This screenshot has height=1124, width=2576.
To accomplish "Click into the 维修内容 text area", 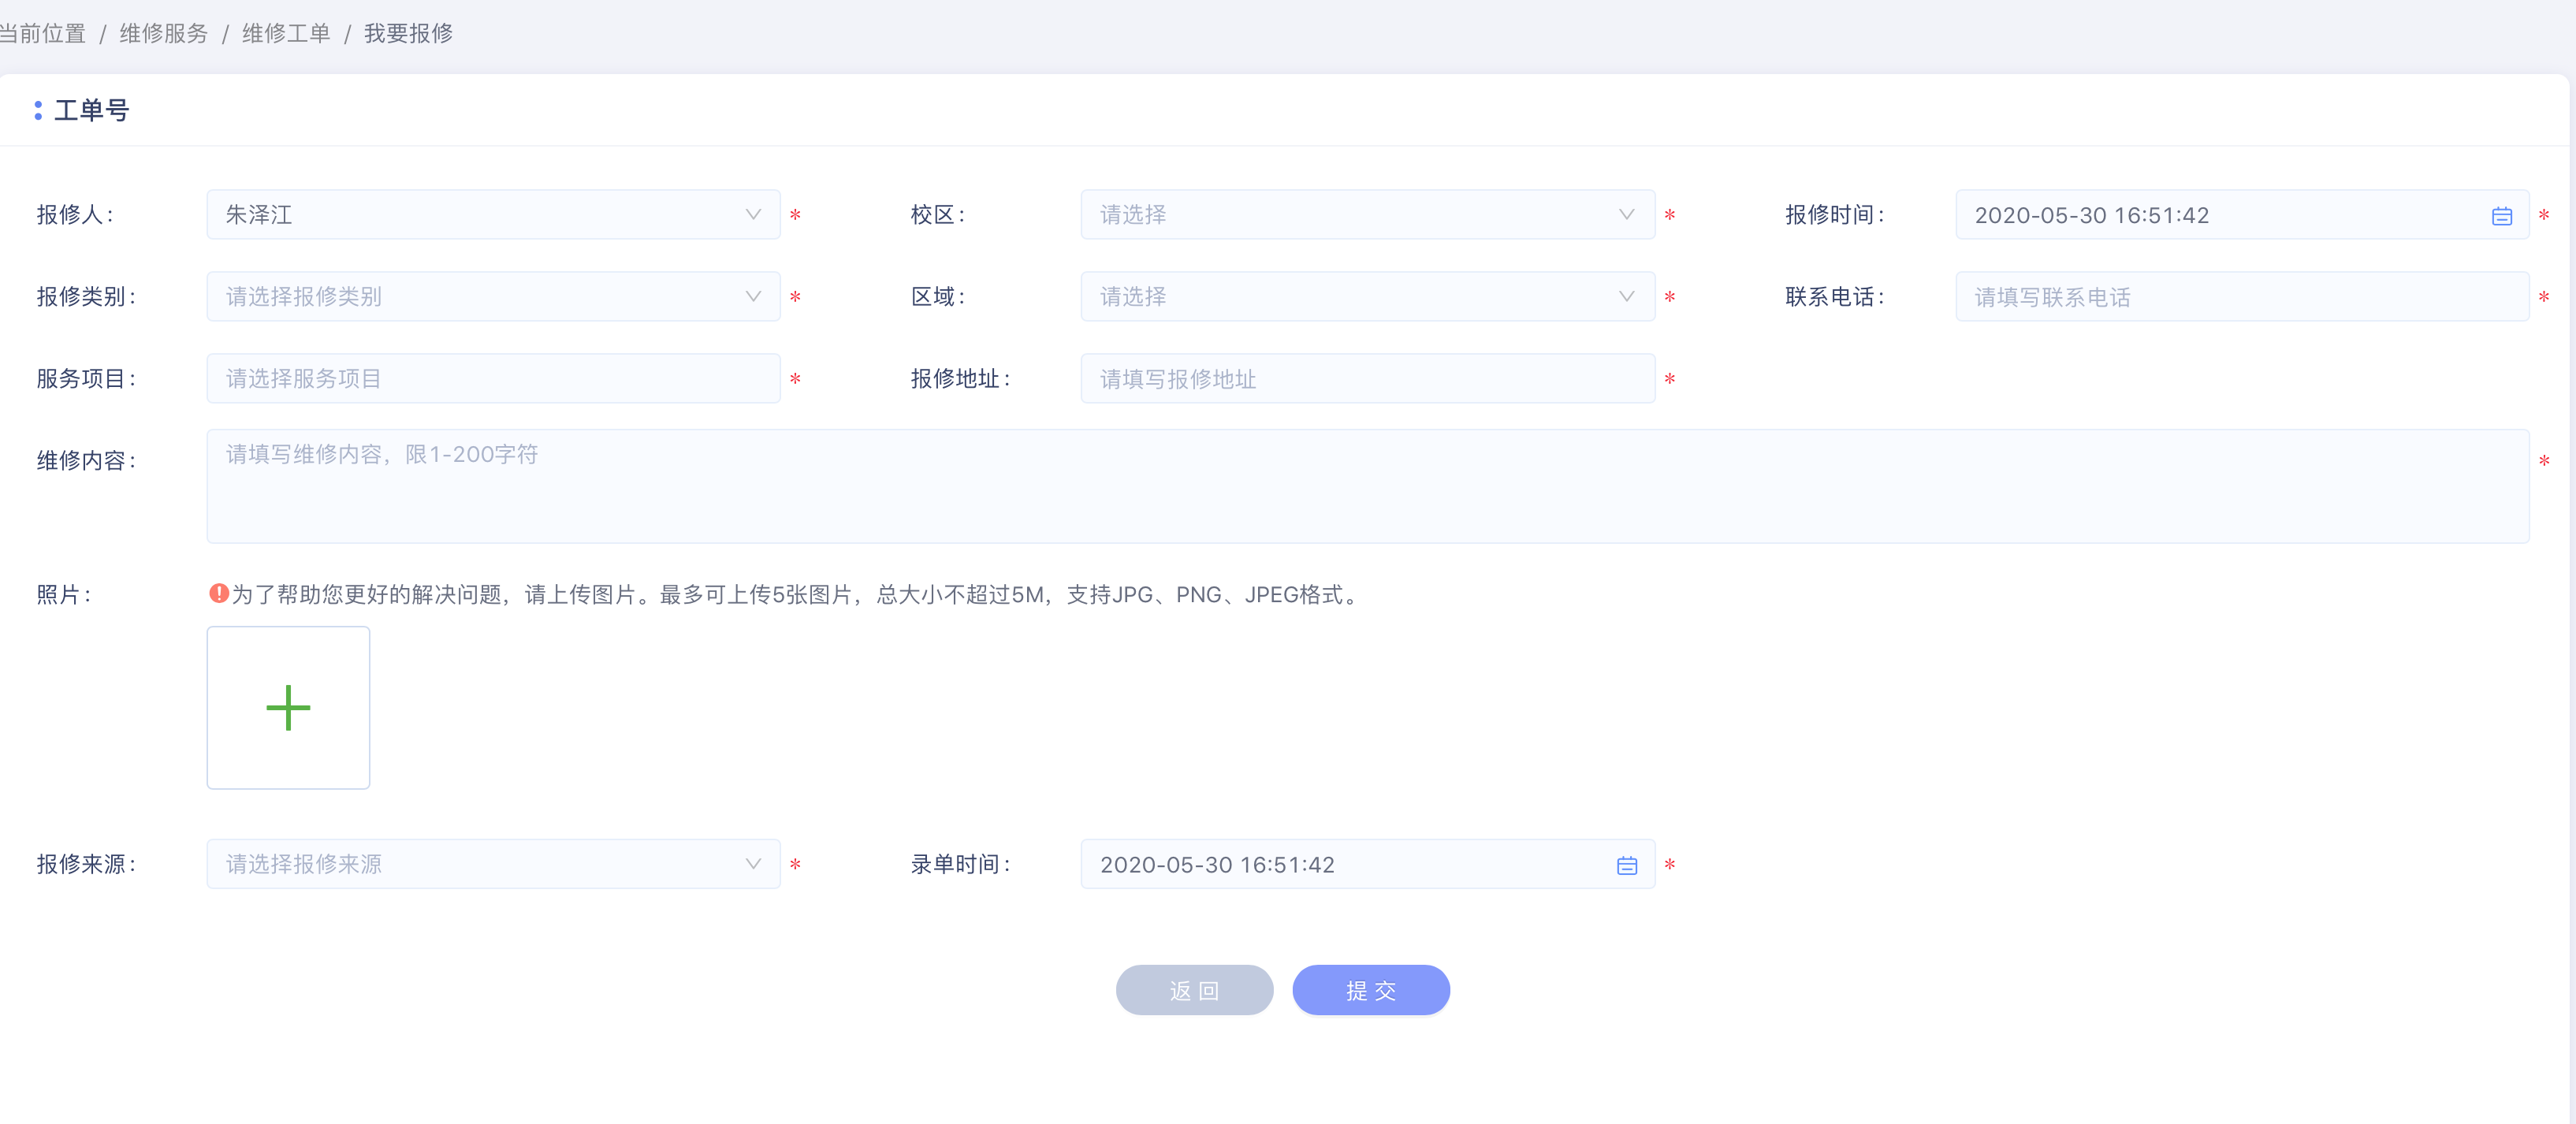I will [1366, 487].
